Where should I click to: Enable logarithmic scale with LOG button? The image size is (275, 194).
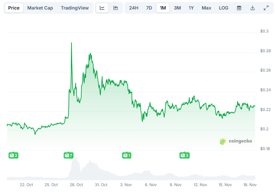pos(223,8)
